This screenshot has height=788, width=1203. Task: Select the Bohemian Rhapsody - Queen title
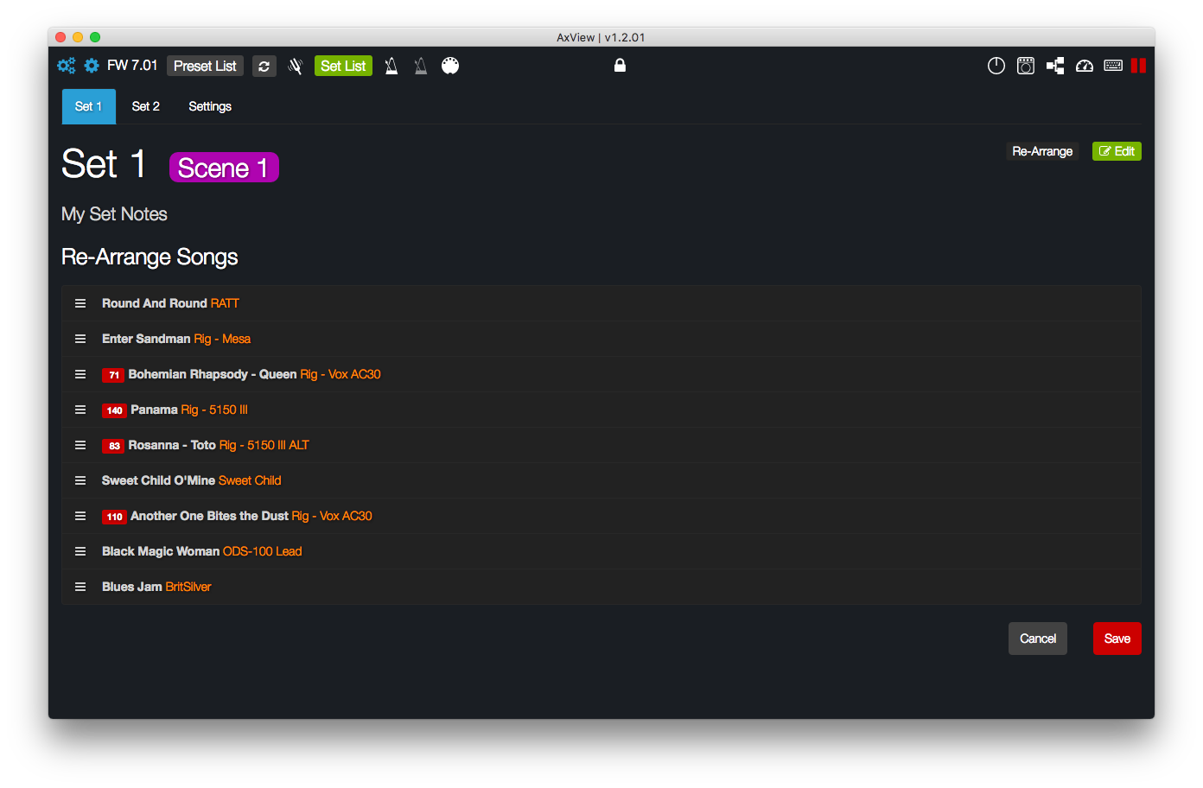[x=213, y=374]
